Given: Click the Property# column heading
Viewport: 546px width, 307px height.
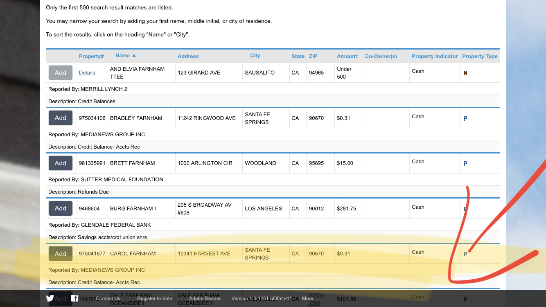Looking at the screenshot, I should coord(91,56).
